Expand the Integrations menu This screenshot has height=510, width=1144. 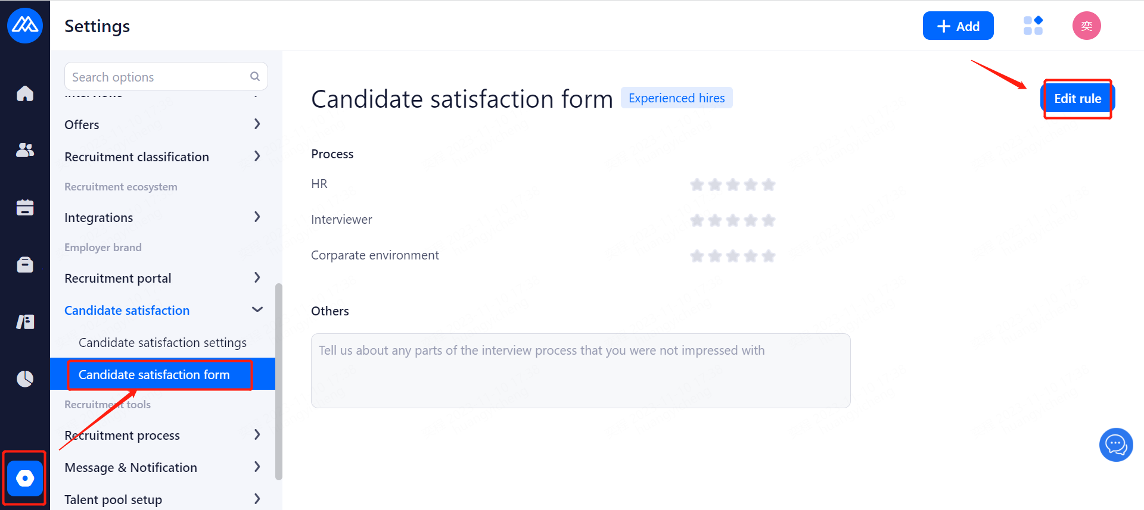coord(162,217)
